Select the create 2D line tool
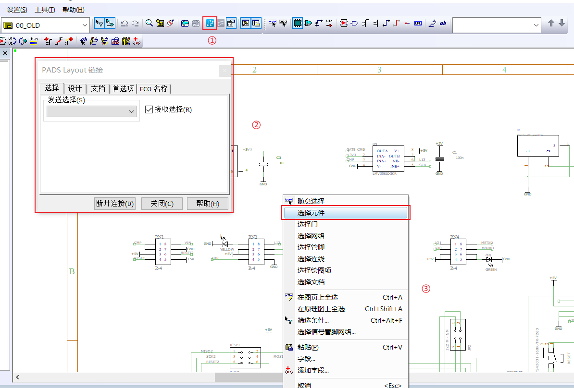Image resolution: width=574 pixels, height=388 pixels. point(94,41)
